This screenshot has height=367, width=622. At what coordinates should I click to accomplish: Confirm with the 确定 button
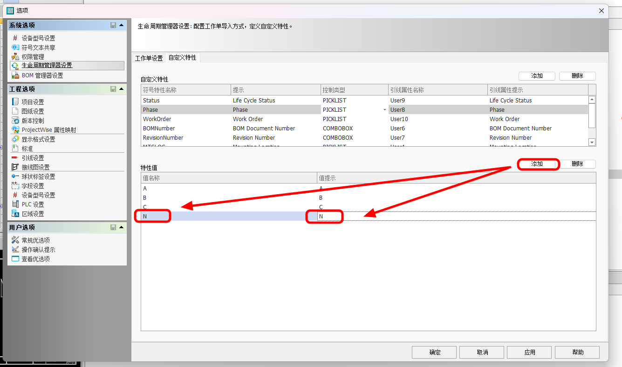tap(435, 353)
